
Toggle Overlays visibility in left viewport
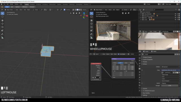click(x=64, y=10)
